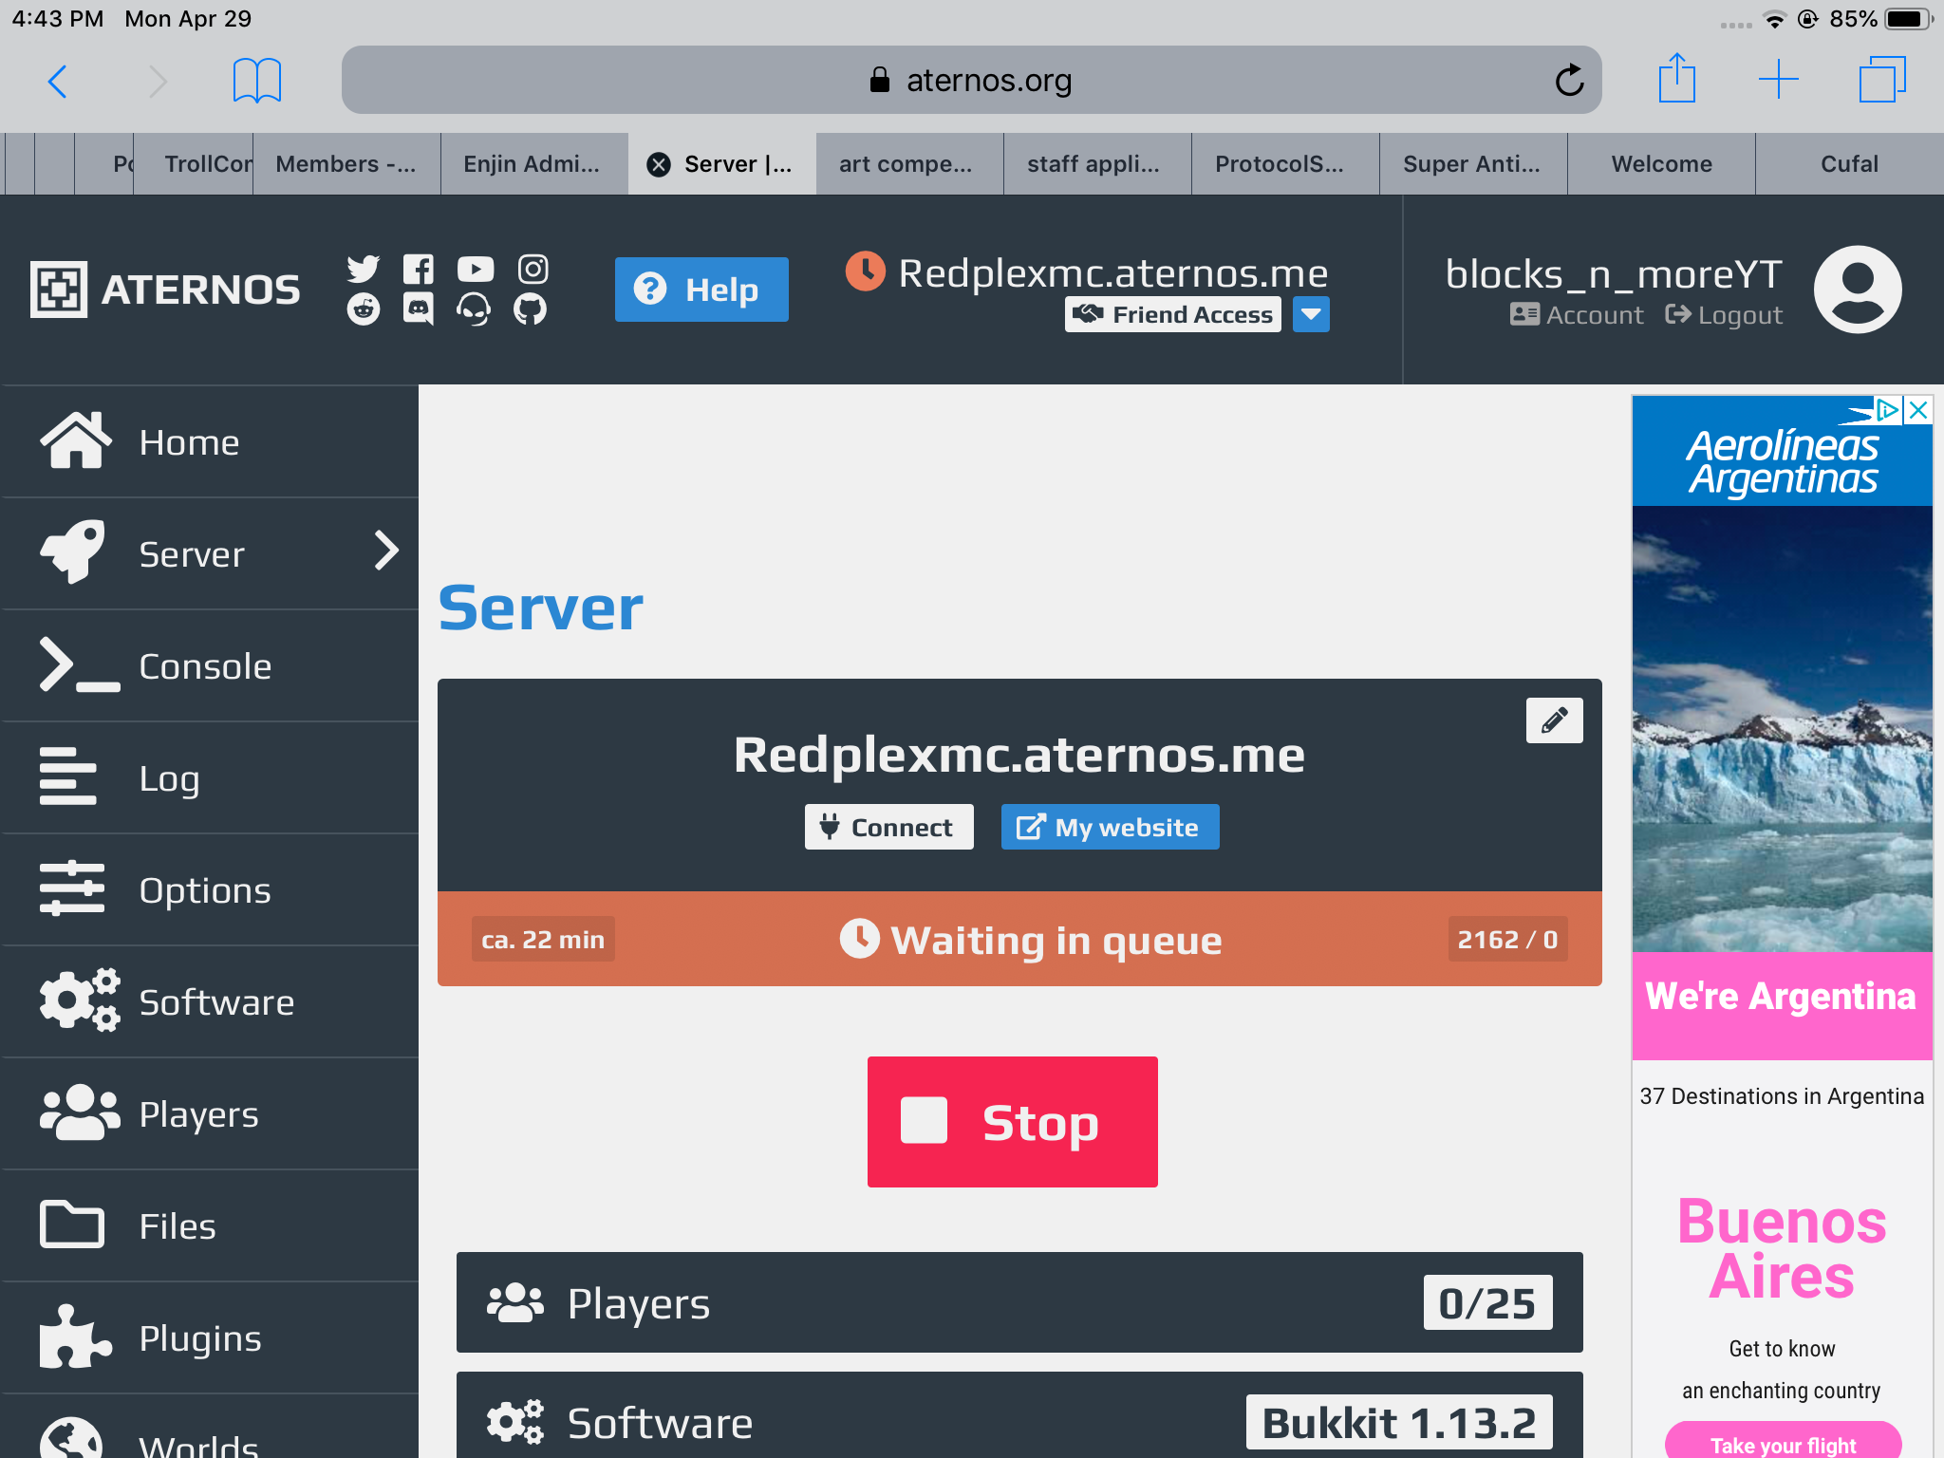Open Aternos Facebook page icon
Viewport: 1944px width, 1458px height.
point(419,270)
